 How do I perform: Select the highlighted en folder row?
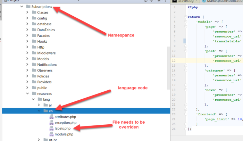pos(86,111)
